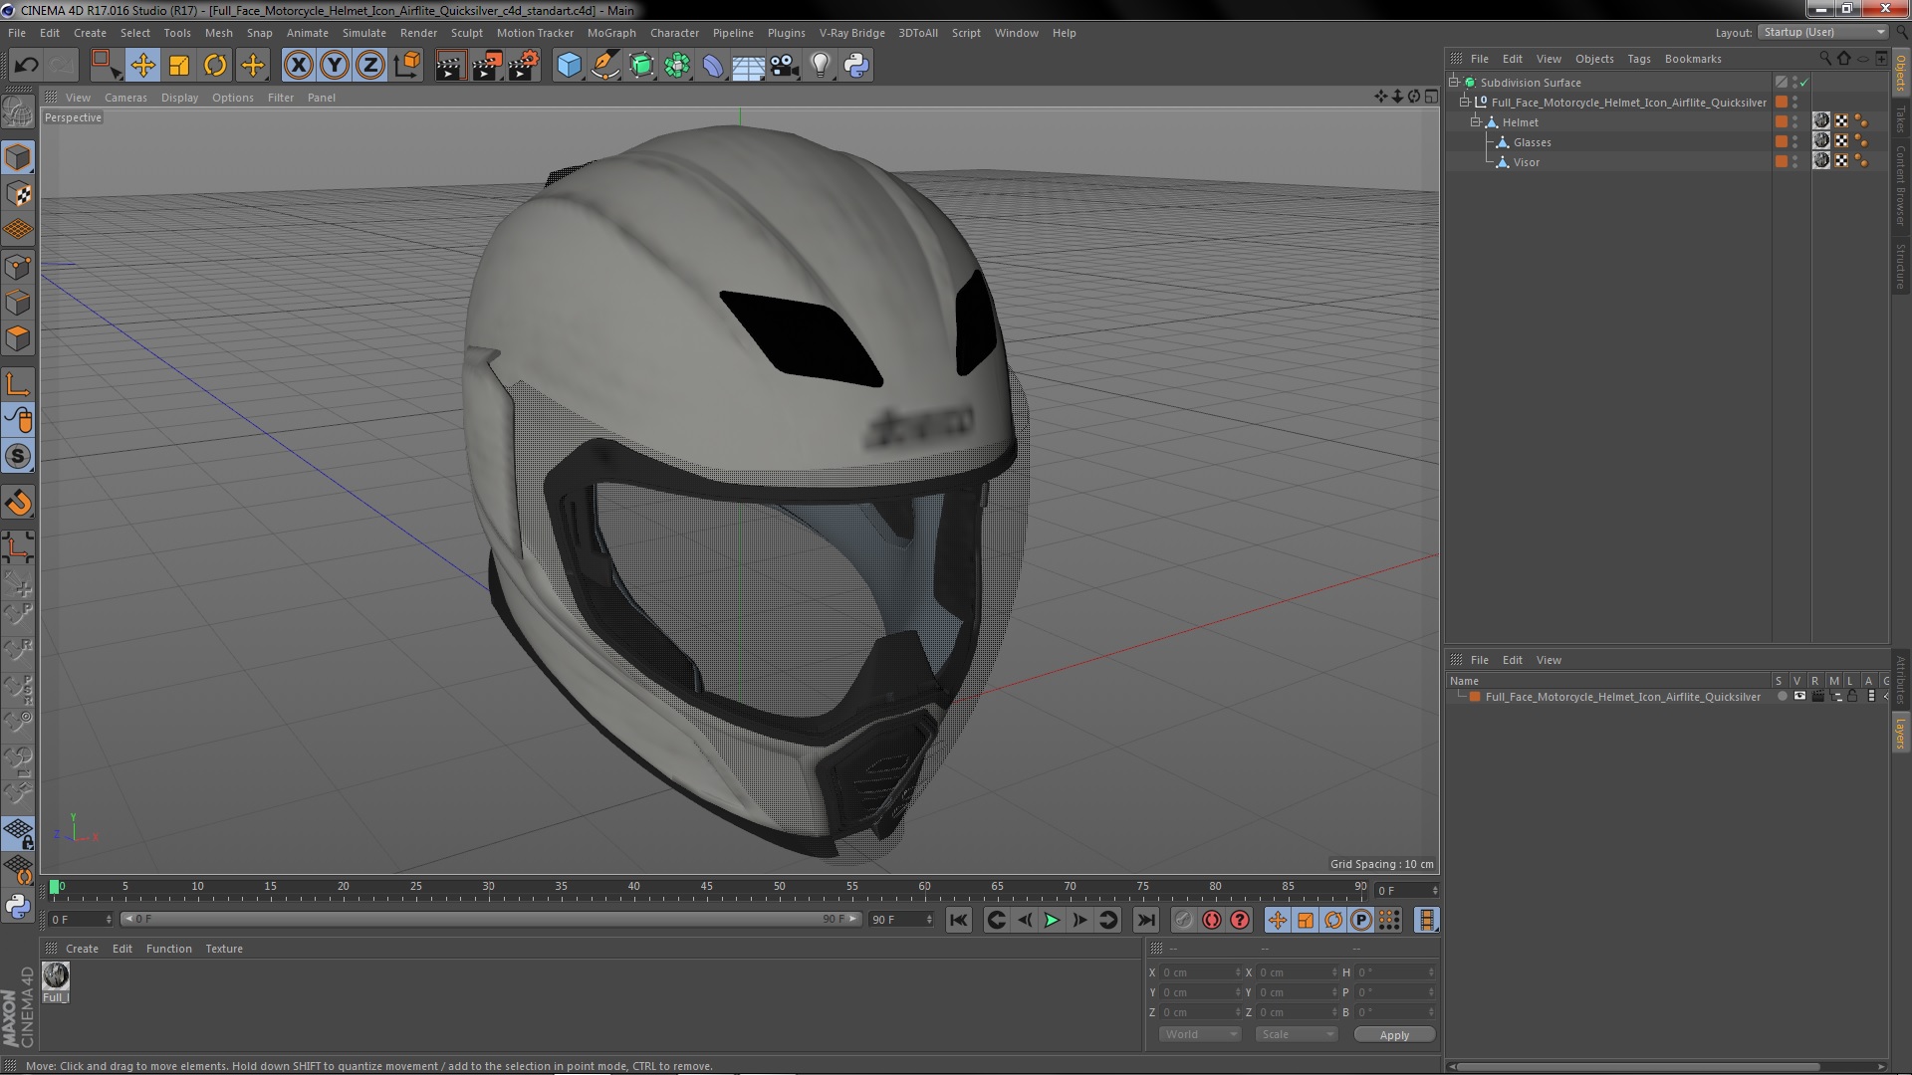Click the deformer bend icon

(x=713, y=66)
